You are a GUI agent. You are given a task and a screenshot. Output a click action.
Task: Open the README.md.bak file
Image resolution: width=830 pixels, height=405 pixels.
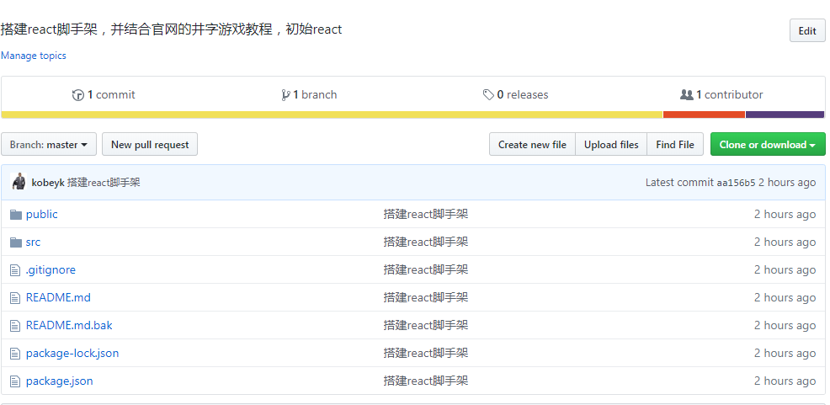tap(69, 325)
